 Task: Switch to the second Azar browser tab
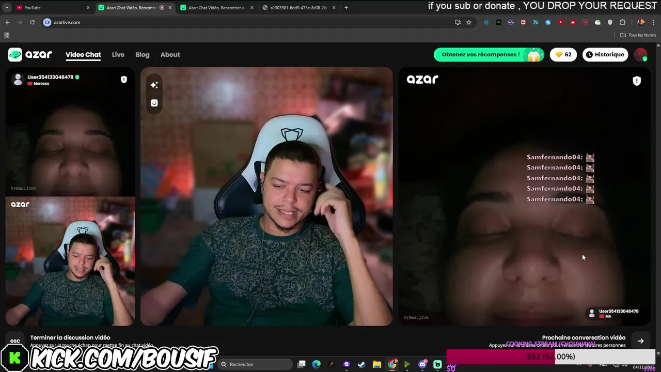click(x=217, y=8)
